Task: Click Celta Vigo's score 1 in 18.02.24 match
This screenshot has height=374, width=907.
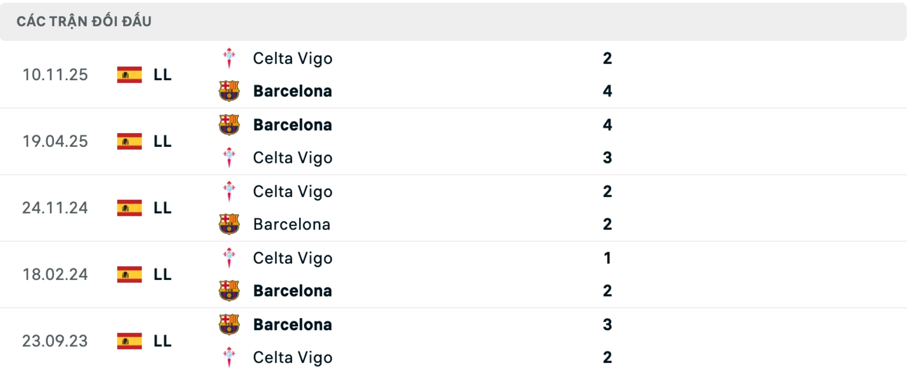Action: [608, 258]
